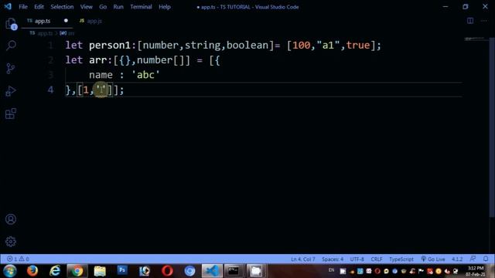Screen dimensions: 495x278
Task: Open the Opera browser from the taskbar
Action: 167,271
